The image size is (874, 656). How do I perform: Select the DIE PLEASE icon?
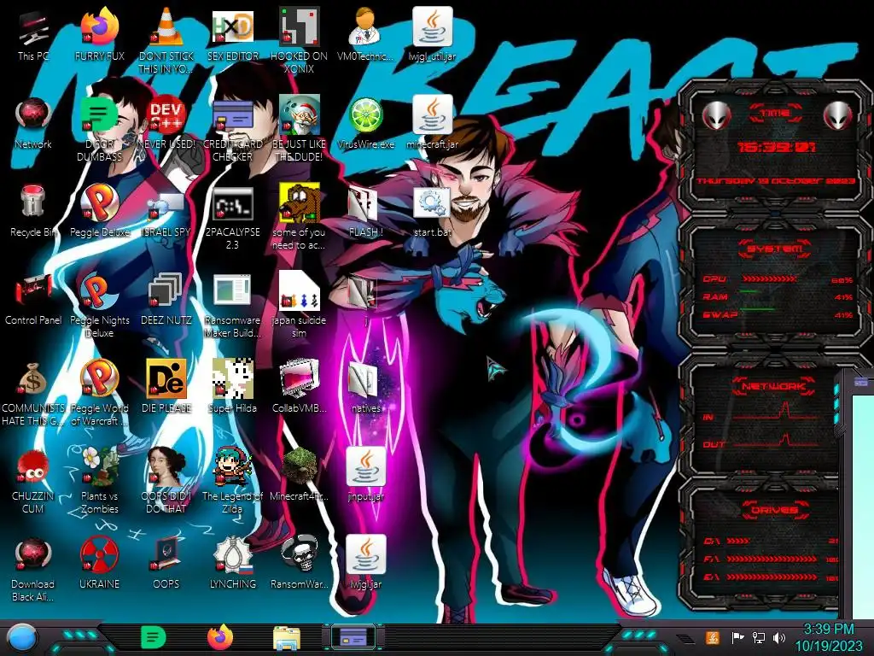pyautogui.click(x=166, y=379)
